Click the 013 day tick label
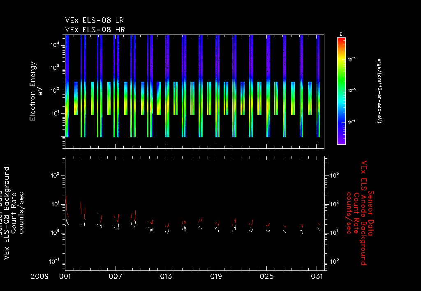The image size is (421, 291). [166, 277]
